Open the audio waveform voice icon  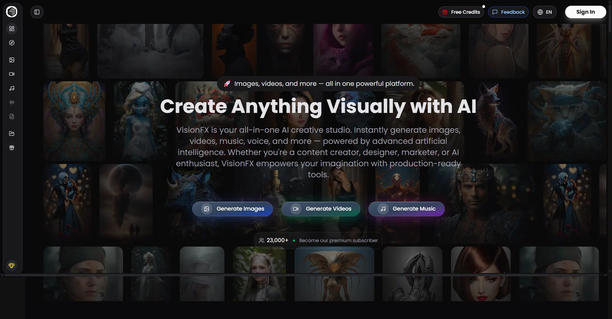pyautogui.click(x=12, y=102)
